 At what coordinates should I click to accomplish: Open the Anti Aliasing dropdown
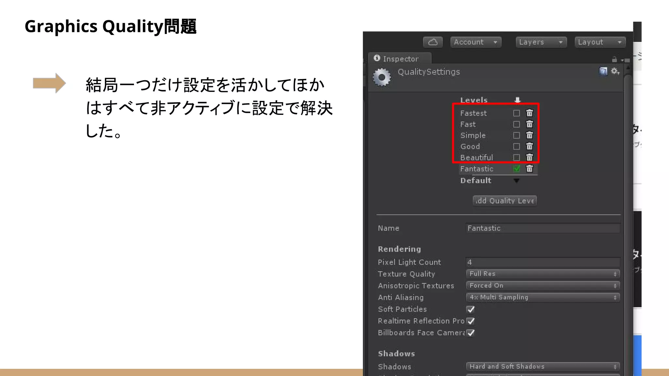point(543,297)
